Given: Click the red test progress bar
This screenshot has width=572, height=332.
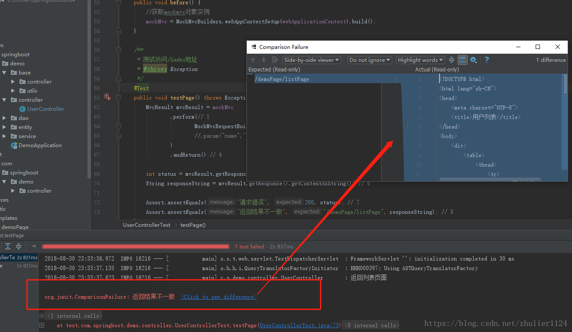Looking at the screenshot, I should click(x=136, y=246).
